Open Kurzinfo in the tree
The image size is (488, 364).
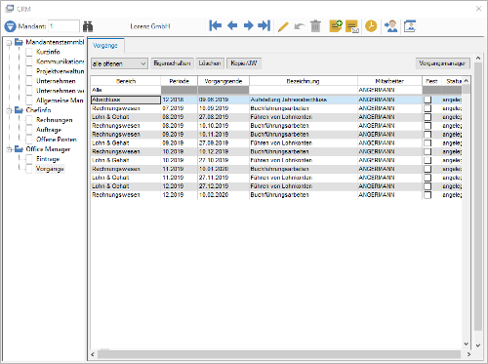click(x=48, y=52)
